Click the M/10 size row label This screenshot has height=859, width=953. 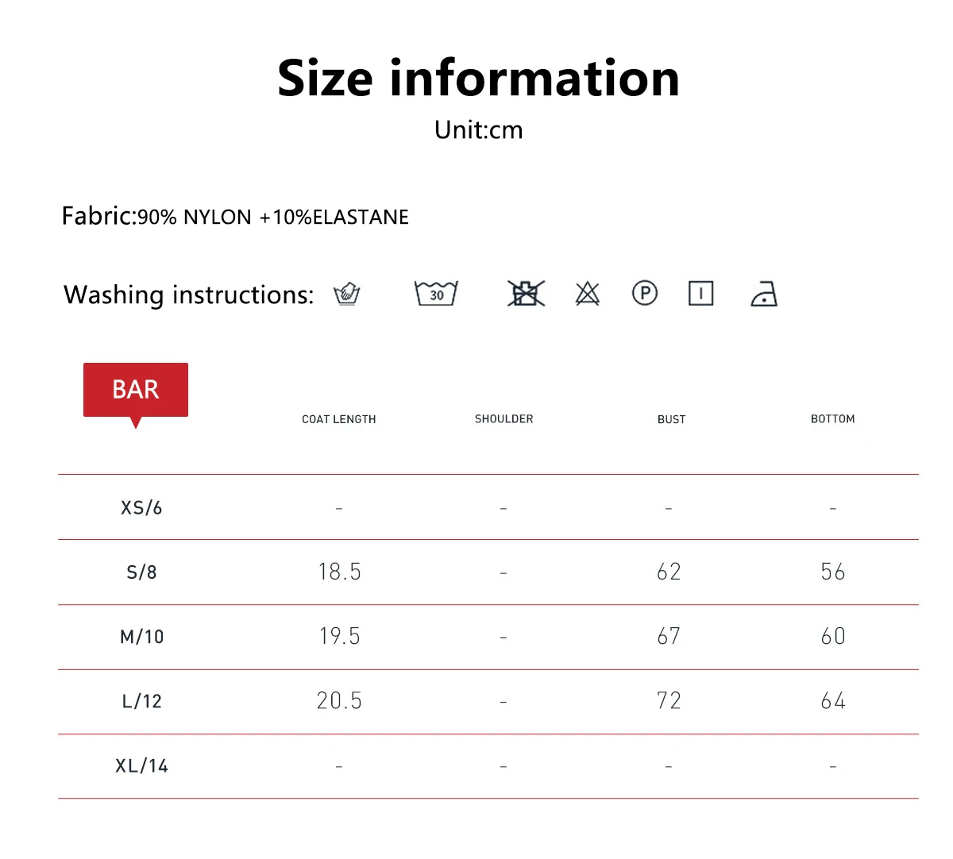tap(141, 637)
